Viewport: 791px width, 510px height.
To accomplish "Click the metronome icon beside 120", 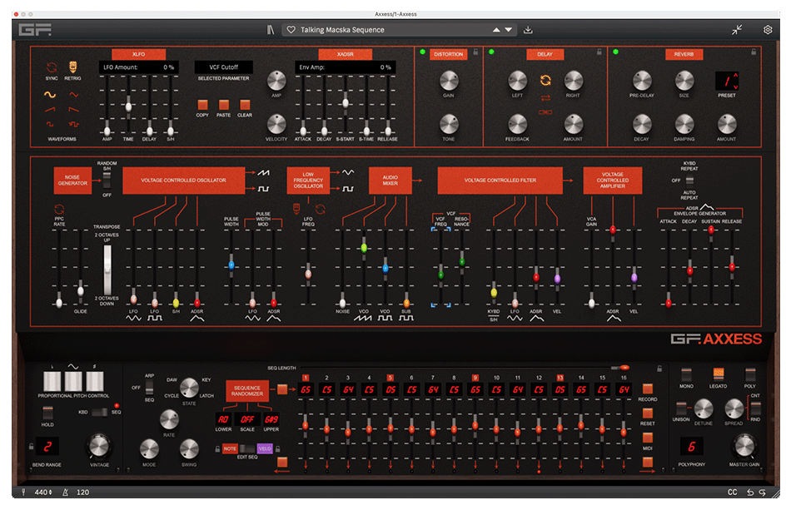I will click(x=66, y=492).
